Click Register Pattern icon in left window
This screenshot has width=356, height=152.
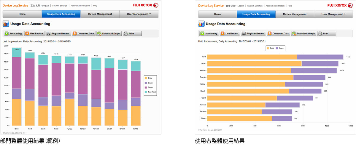(x=49, y=33)
